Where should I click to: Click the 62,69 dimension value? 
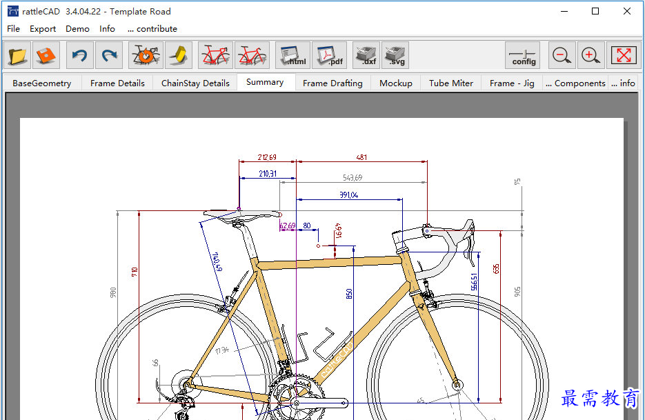pos(288,226)
